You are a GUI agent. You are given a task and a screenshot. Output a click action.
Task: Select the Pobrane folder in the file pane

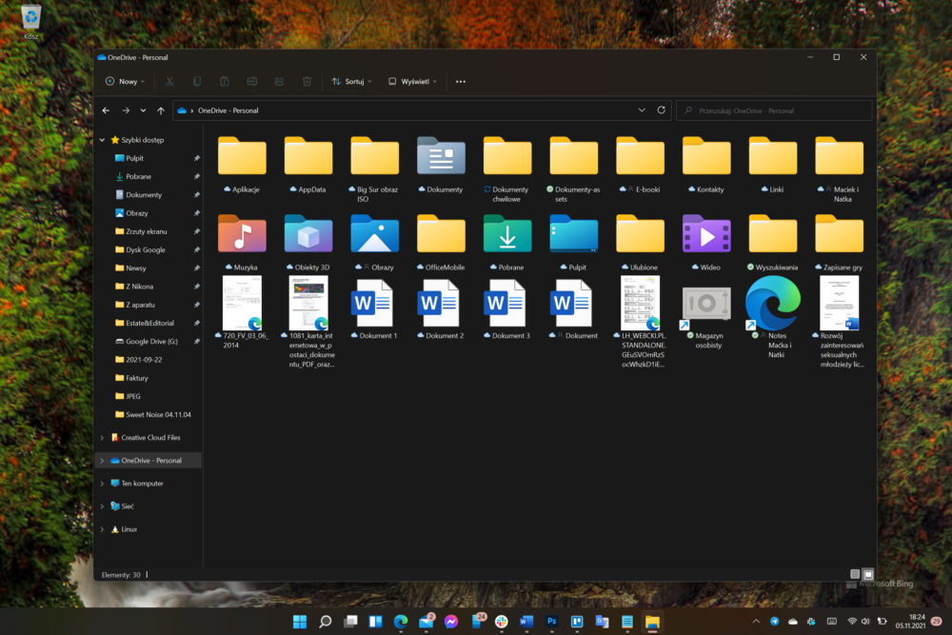[507, 233]
